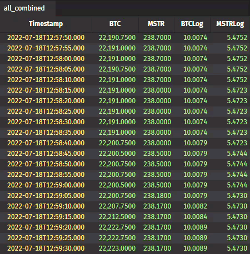
Task: Select timestamp 2022-07-18T12:59:10.000
Action: point(46,206)
